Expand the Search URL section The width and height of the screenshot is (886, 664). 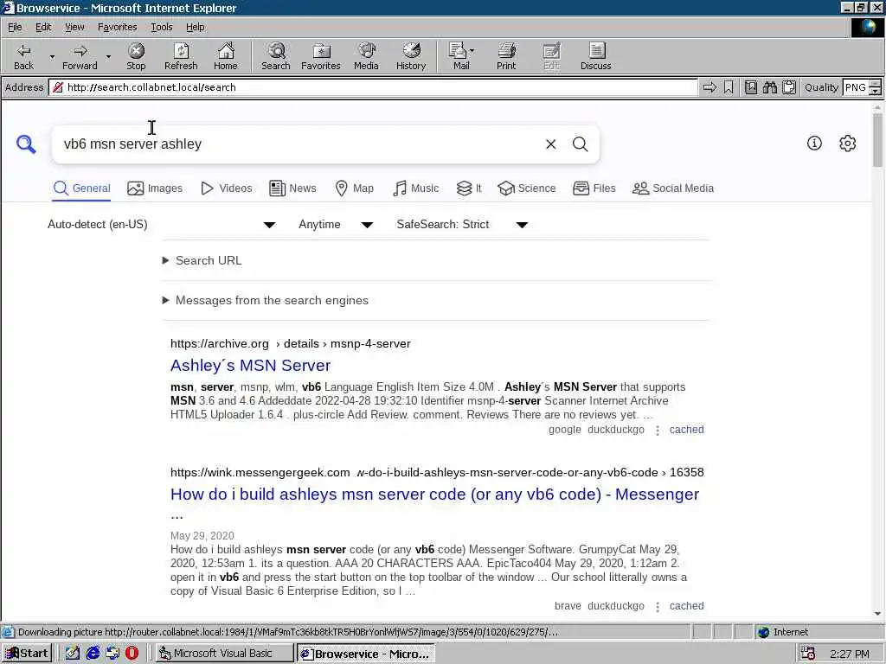point(202,260)
